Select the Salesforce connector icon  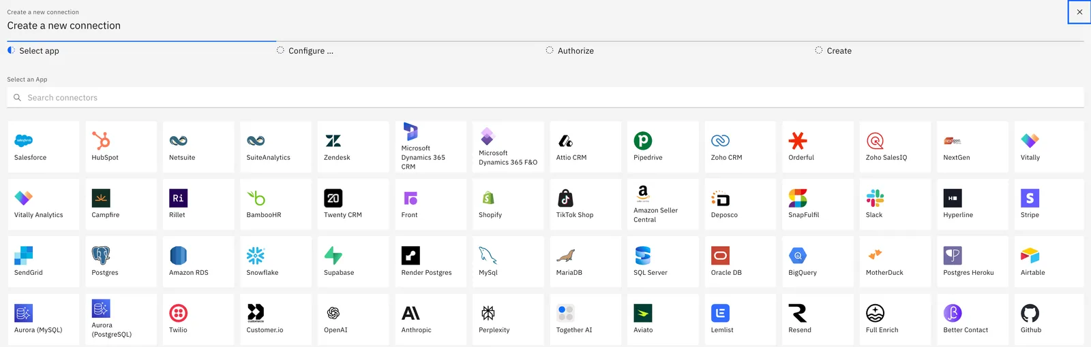24,141
